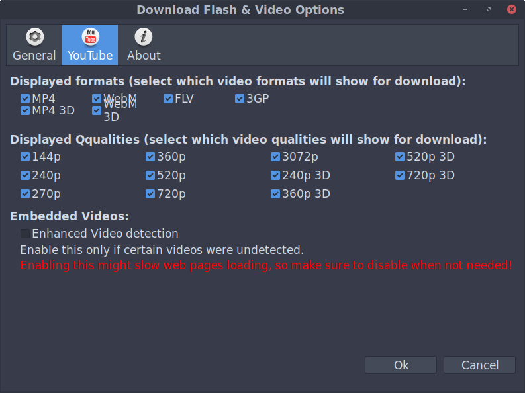Screen dimensions: 525x393
Task: Click the Cancel button
Action: click(x=479, y=365)
